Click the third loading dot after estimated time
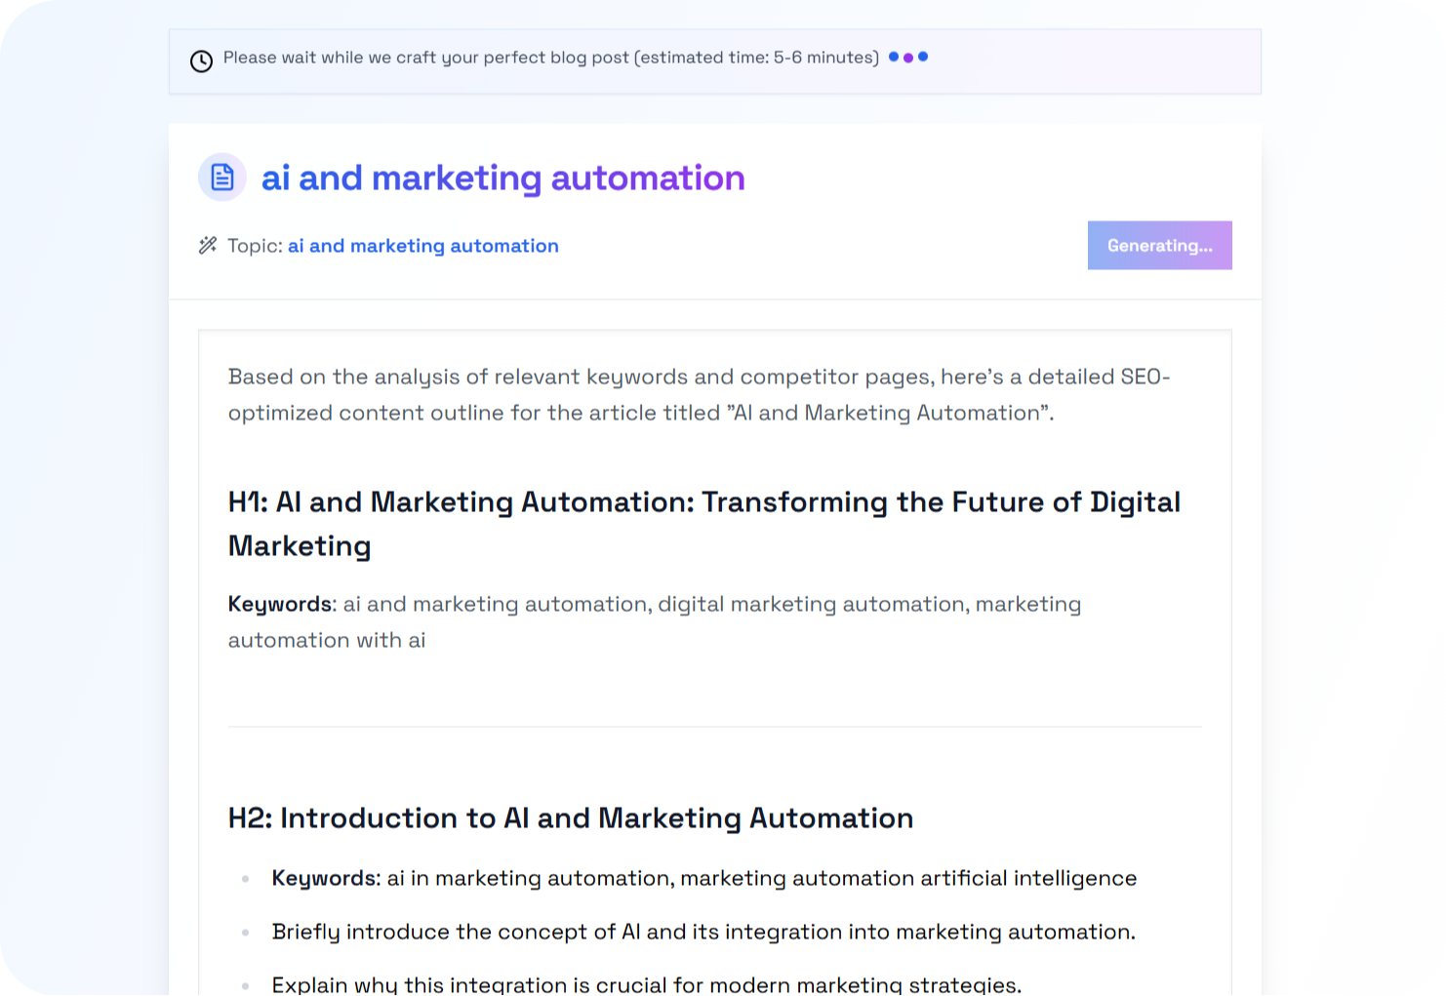Screen dimensions: 1446x996 [923, 58]
